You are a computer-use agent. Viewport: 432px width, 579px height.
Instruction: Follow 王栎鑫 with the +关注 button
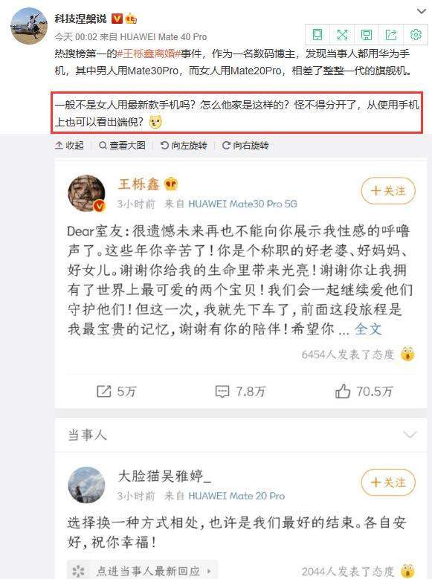click(388, 190)
